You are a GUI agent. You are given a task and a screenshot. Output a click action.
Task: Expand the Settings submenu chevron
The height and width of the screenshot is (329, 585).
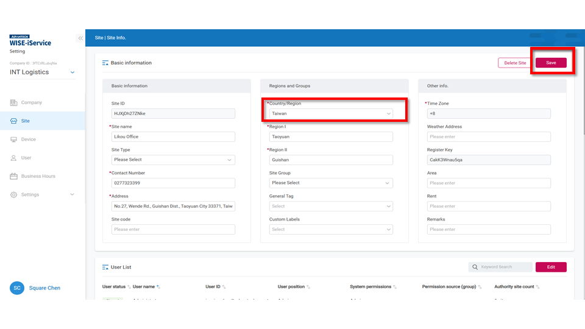[x=73, y=195]
